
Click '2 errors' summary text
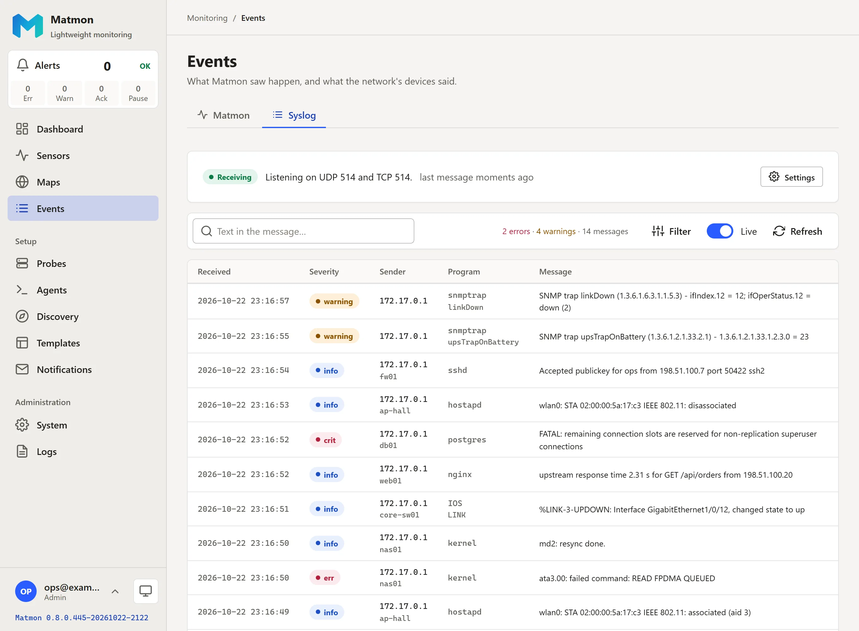point(516,231)
